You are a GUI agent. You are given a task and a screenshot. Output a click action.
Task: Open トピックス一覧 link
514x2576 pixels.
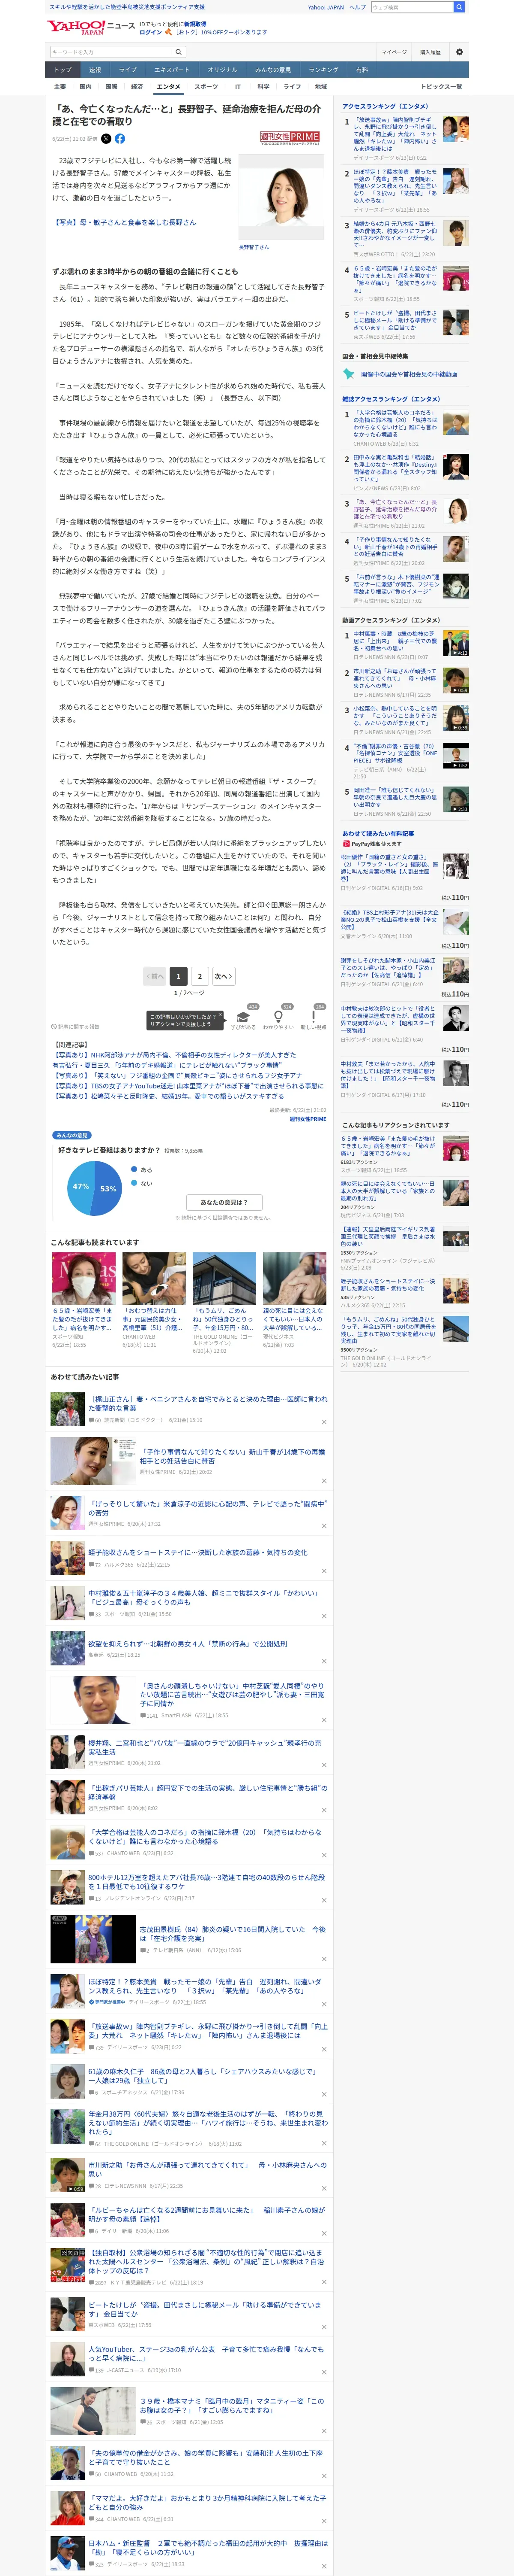441,87
